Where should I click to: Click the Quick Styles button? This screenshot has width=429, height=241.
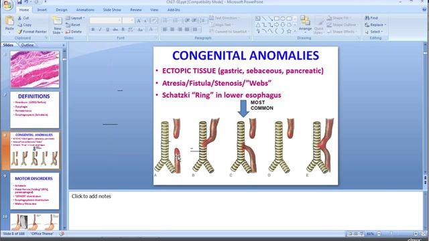click(319, 25)
